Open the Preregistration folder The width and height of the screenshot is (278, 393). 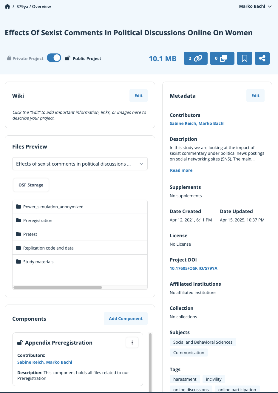(x=38, y=221)
